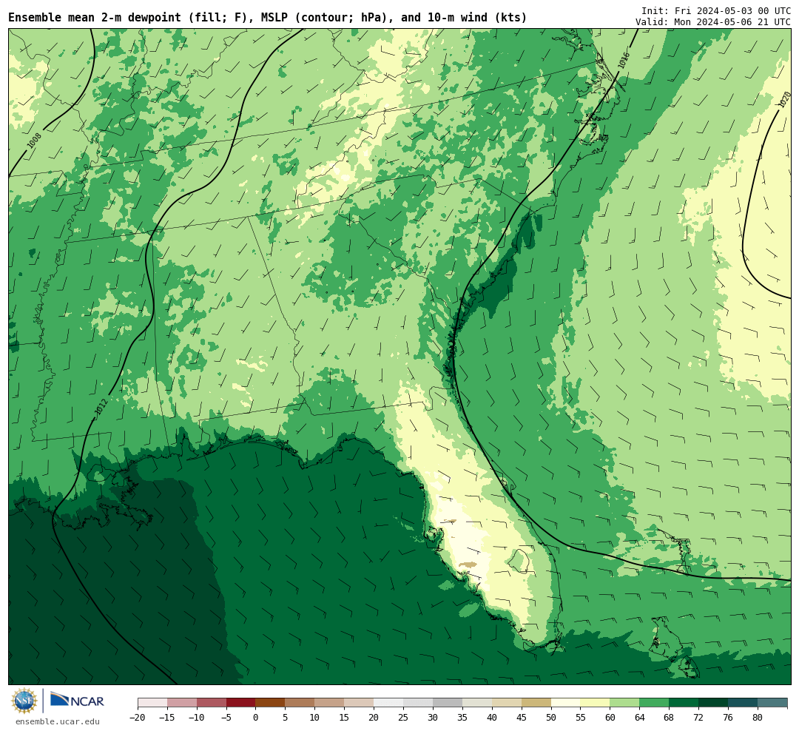Click the ensemble.ucar.edu text
The image size is (799, 731).
click(x=58, y=721)
